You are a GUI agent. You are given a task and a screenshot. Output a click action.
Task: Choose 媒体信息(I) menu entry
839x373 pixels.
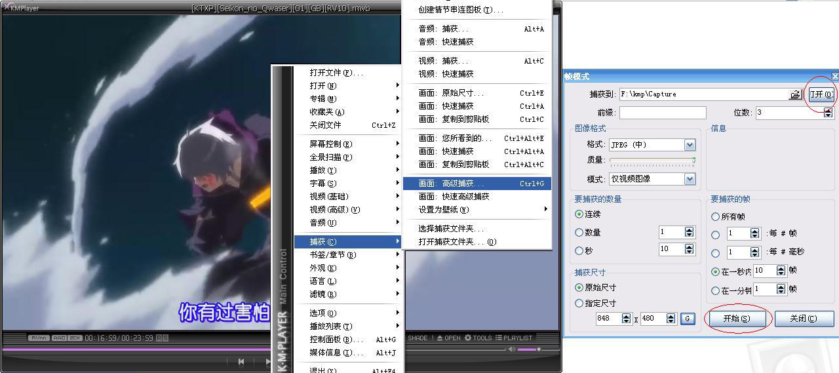pyautogui.click(x=347, y=353)
